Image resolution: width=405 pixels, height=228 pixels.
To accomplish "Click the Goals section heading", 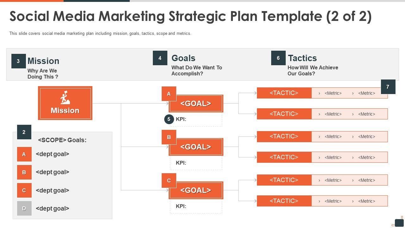I will pos(183,58).
